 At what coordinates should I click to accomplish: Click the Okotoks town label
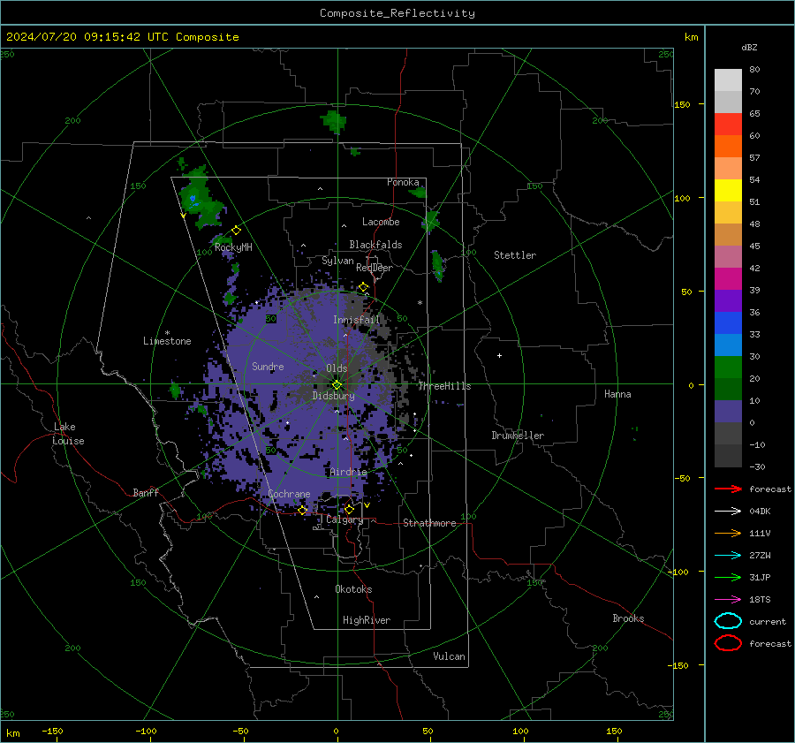tap(353, 589)
